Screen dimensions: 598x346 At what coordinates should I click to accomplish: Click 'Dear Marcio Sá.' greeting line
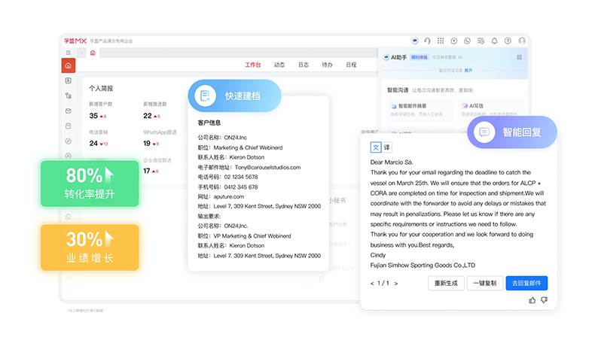pos(392,162)
